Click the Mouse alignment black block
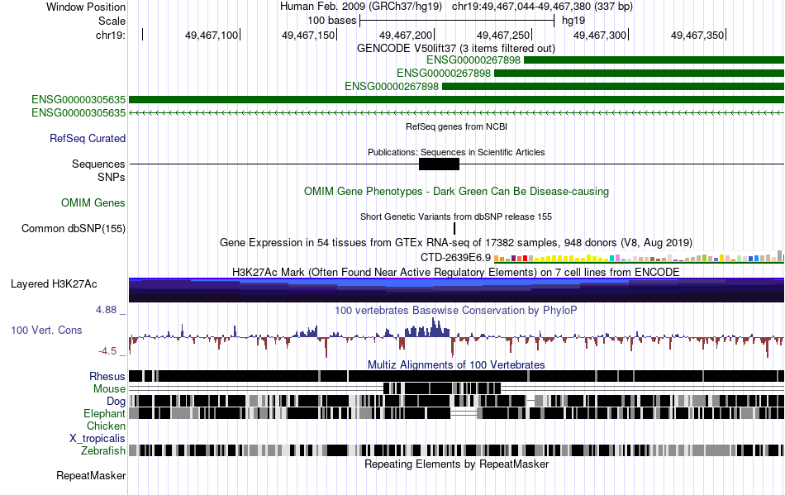Image resolution: width=785 pixels, height=495 pixels. [442, 388]
